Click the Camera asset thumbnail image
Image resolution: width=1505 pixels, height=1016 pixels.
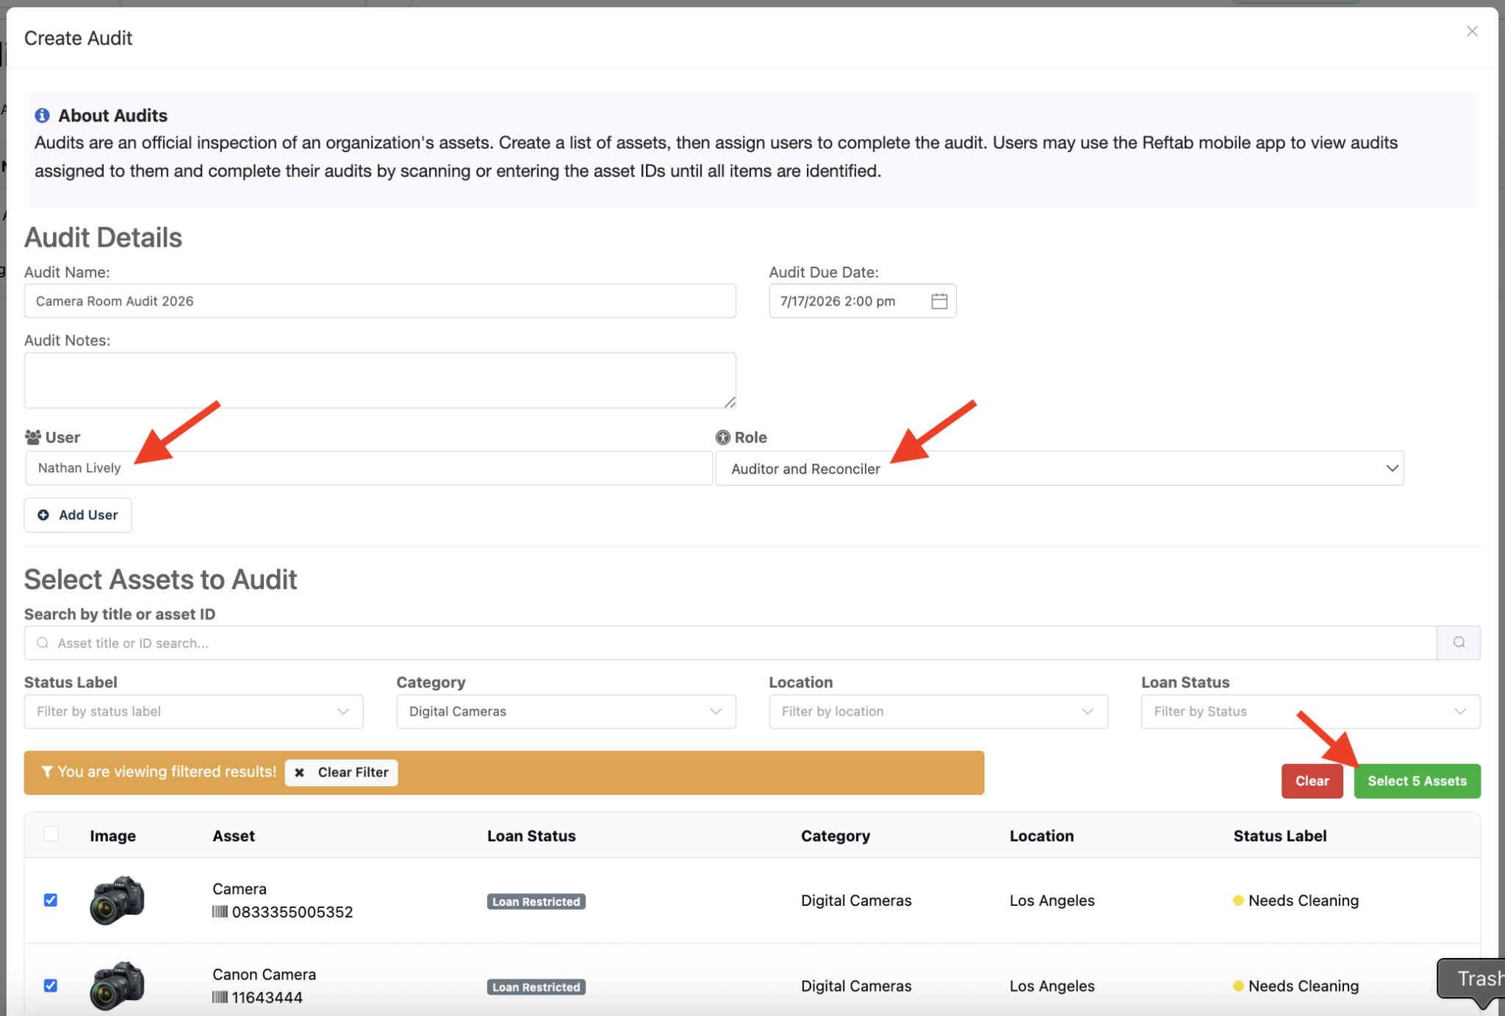(117, 900)
